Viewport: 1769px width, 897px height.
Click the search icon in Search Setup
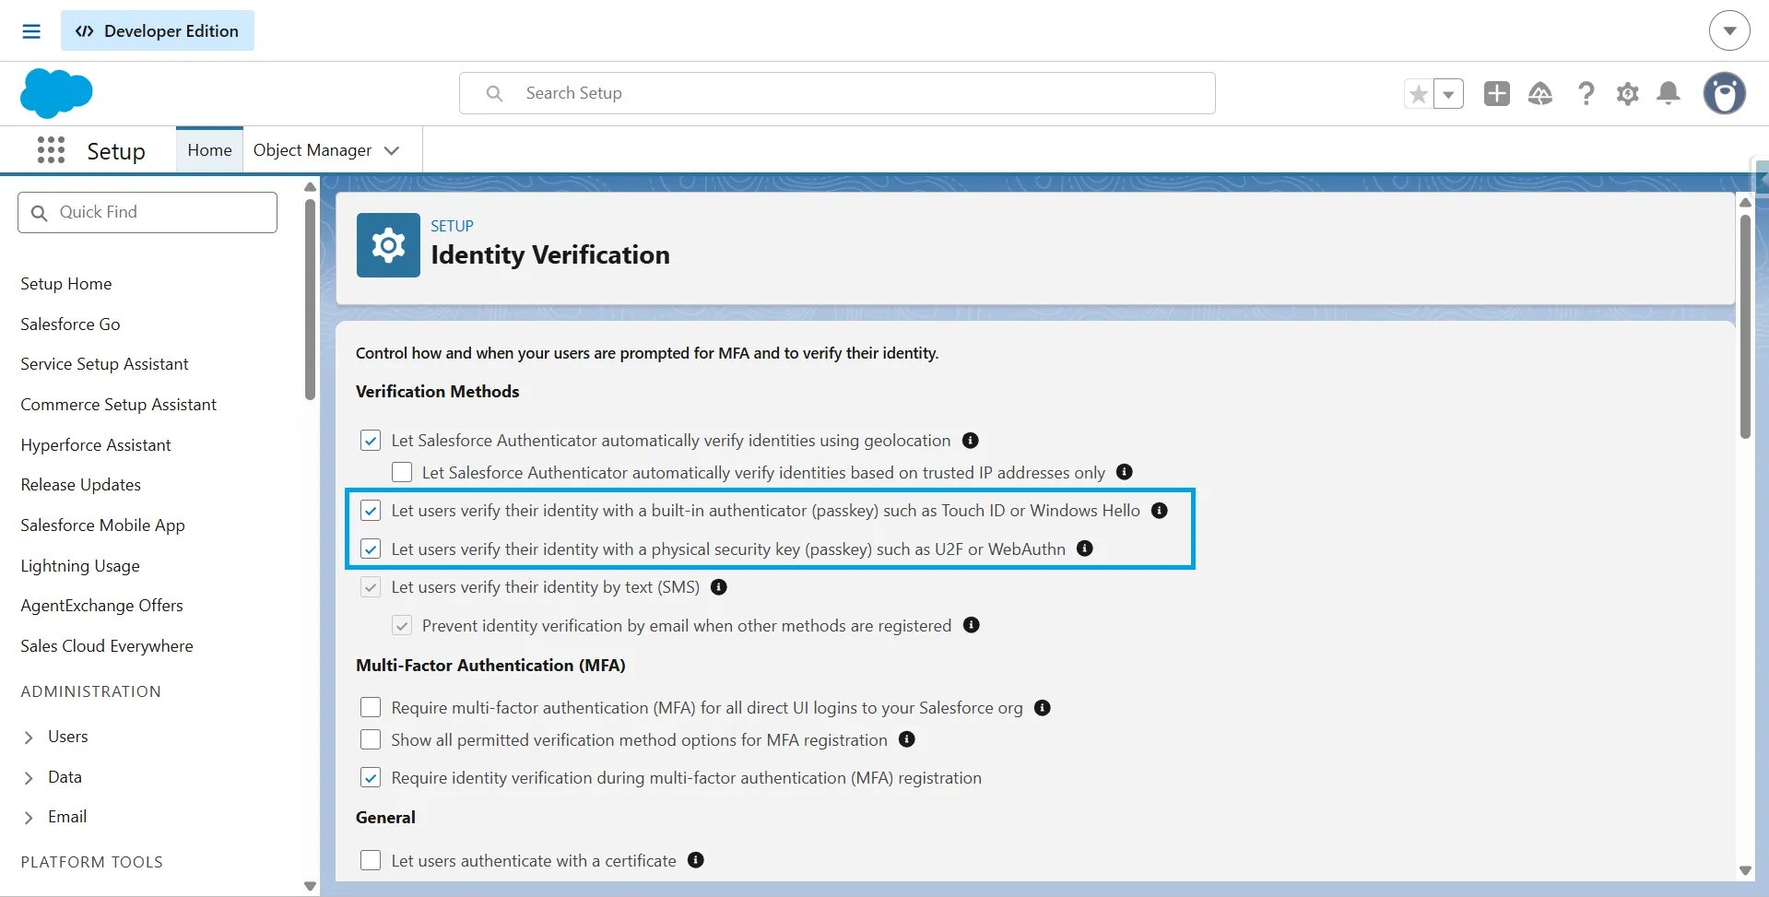pos(495,94)
